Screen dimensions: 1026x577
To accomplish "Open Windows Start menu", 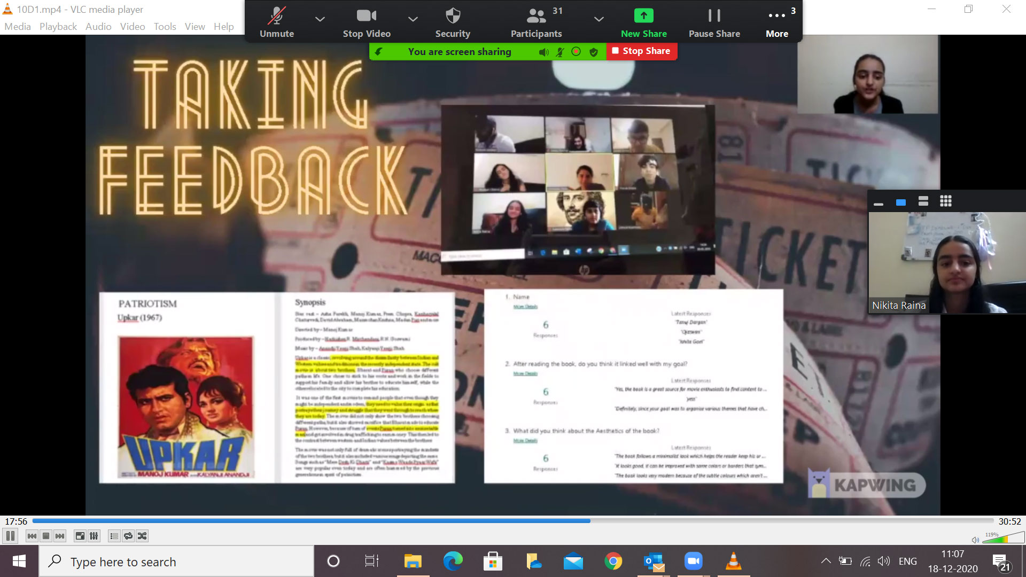I will 19,562.
